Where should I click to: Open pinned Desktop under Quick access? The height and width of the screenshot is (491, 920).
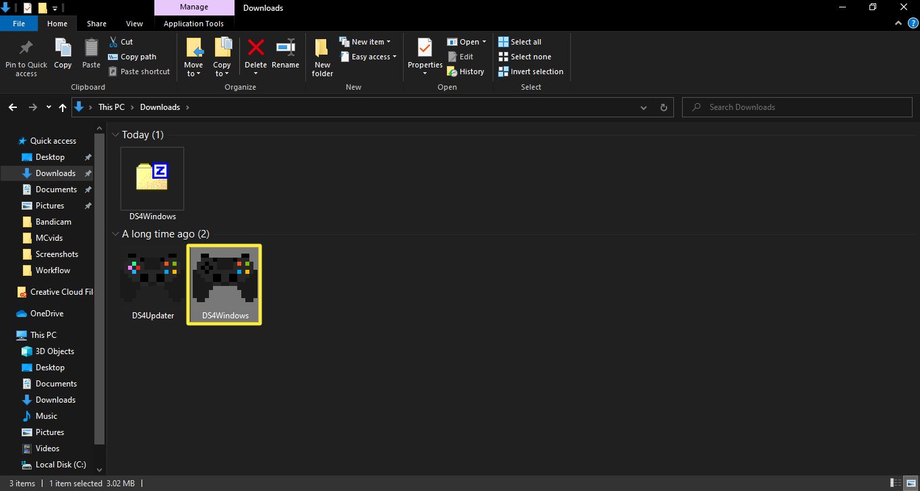tap(50, 157)
